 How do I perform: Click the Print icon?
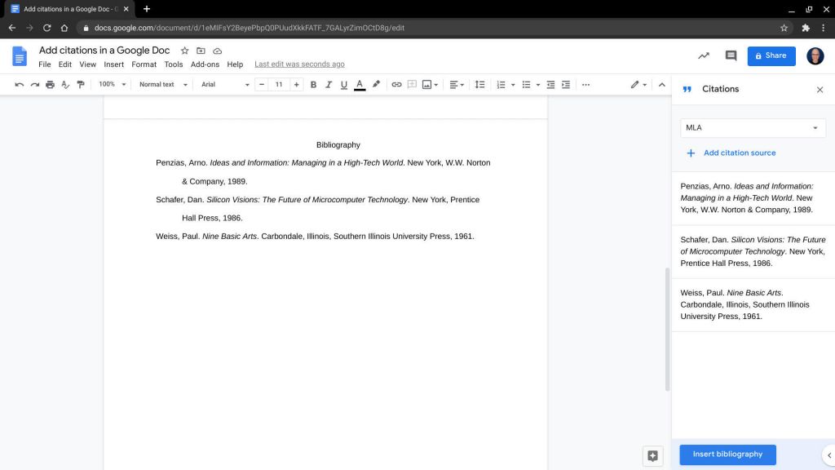pyautogui.click(x=50, y=84)
